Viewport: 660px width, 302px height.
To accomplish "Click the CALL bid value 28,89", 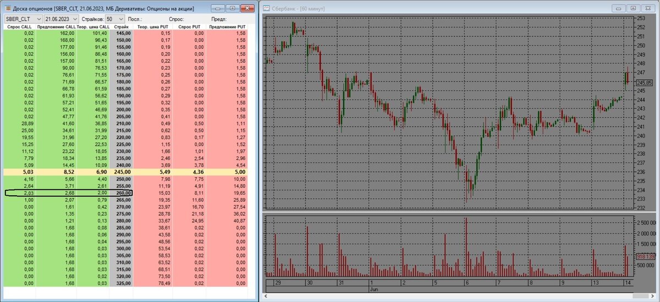I will (x=26, y=124).
